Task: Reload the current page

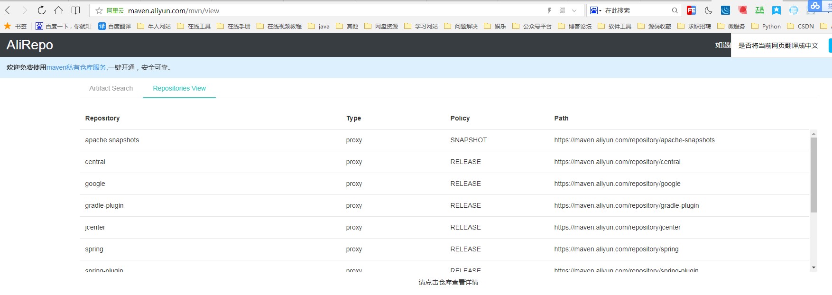Action: click(42, 10)
